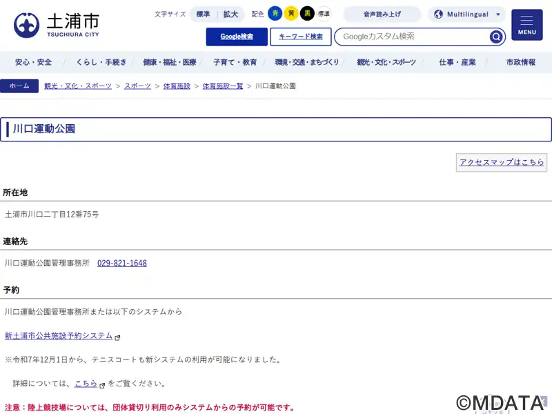The height and width of the screenshot is (414, 552).
Task: Click the ホーム breadcrumb button
Action: coord(19,86)
